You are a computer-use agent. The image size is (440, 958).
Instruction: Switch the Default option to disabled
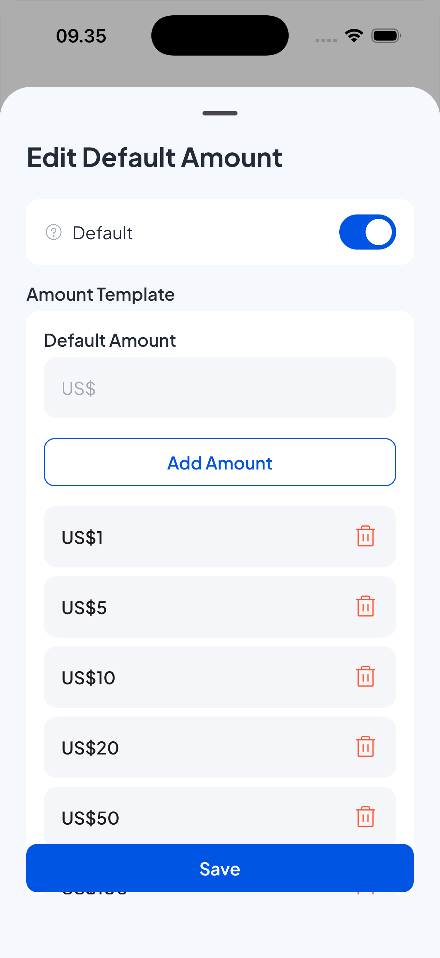(x=368, y=232)
